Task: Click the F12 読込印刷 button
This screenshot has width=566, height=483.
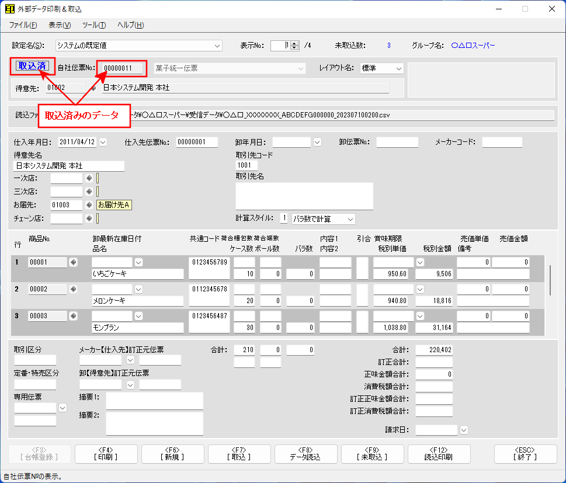Action: coord(439,454)
